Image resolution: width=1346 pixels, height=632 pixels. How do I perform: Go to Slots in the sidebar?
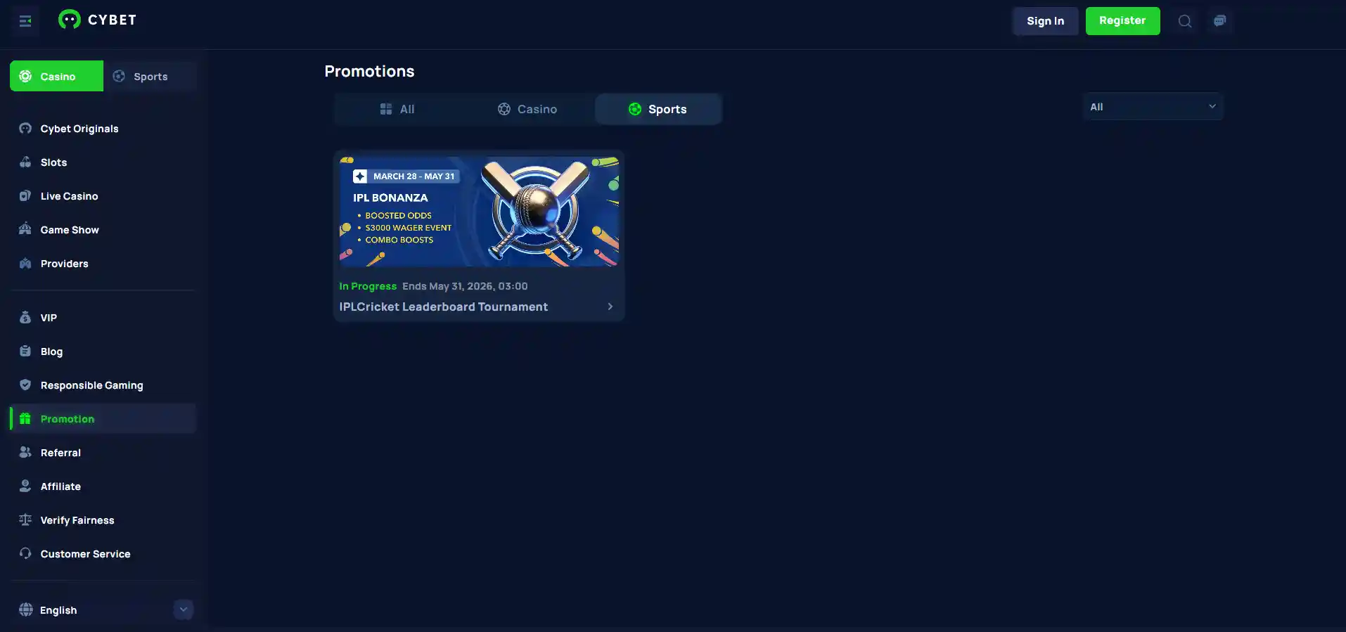coord(53,162)
